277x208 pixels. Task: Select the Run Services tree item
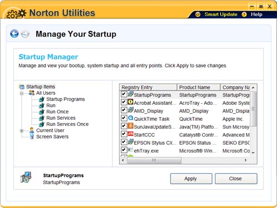[x=61, y=118]
